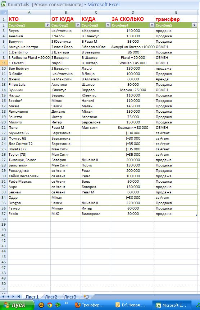Select the 'Компани + 80 000' cell
Screen dimensions: 200x310
[x=133, y=127]
